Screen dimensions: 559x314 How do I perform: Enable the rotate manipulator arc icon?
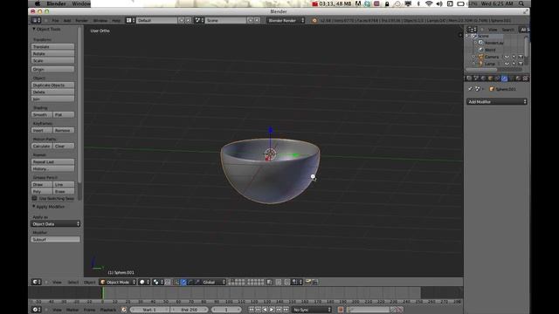click(x=190, y=282)
